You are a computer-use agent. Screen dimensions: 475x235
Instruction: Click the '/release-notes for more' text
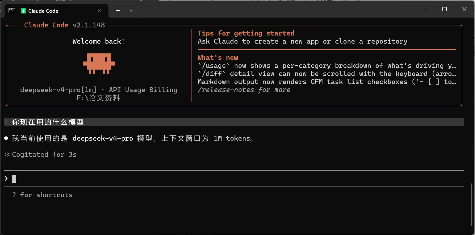(x=244, y=90)
